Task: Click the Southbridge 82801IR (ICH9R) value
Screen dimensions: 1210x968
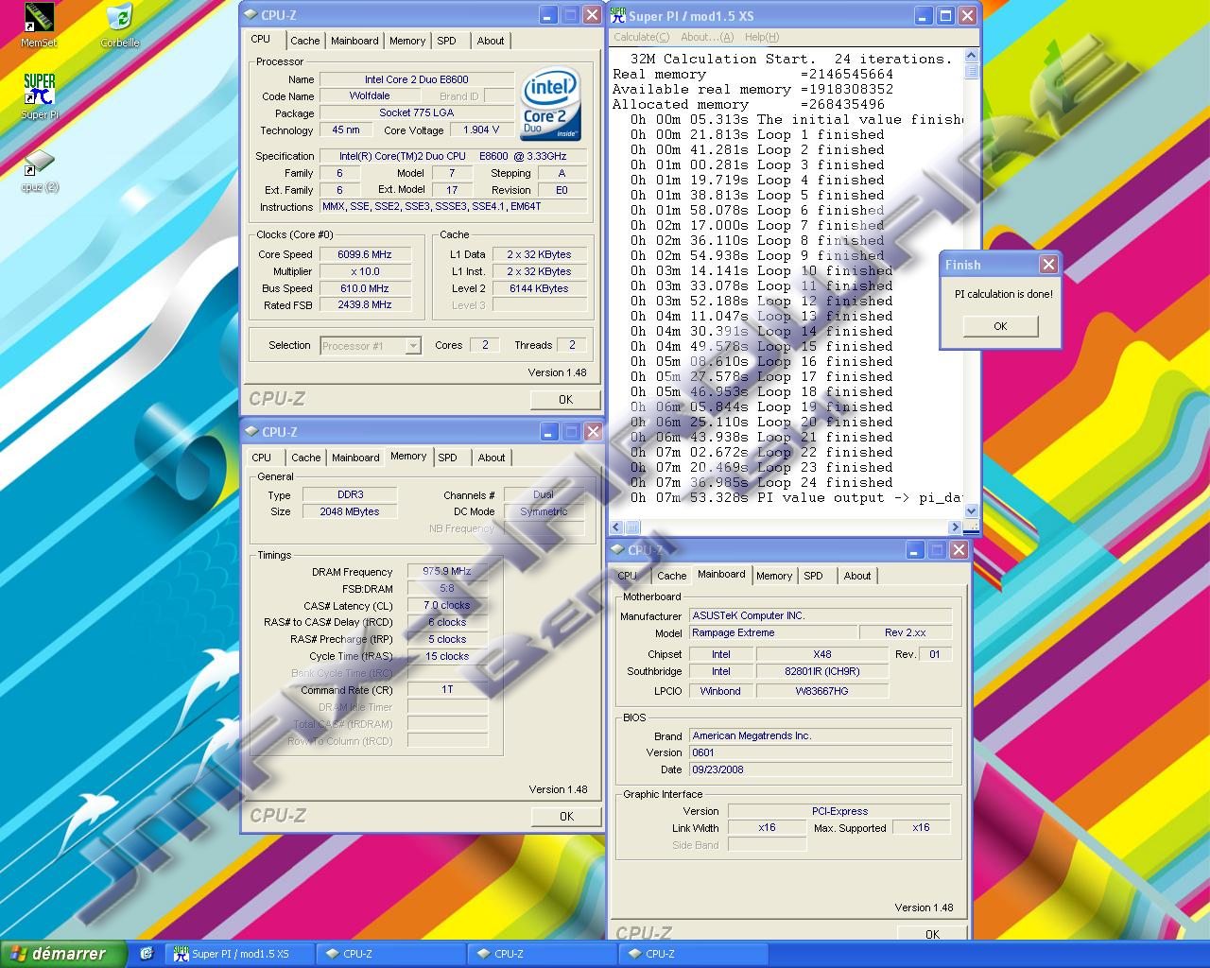Action: pyautogui.click(x=822, y=671)
